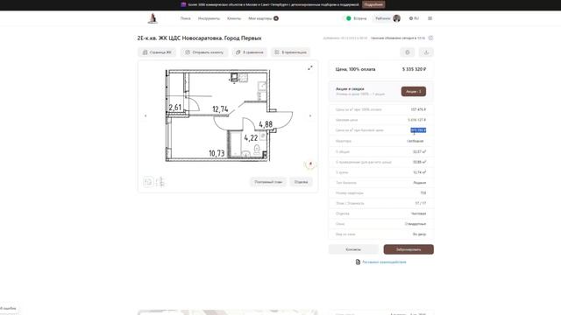This screenshot has height=315, width=561.
Task: Click Подробнее button in the top banner
Action: click(x=373, y=4)
